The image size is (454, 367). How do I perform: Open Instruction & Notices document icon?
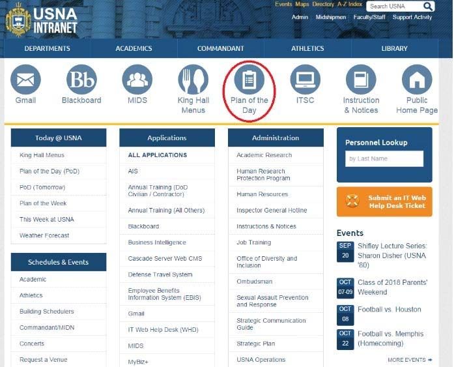[x=361, y=80]
